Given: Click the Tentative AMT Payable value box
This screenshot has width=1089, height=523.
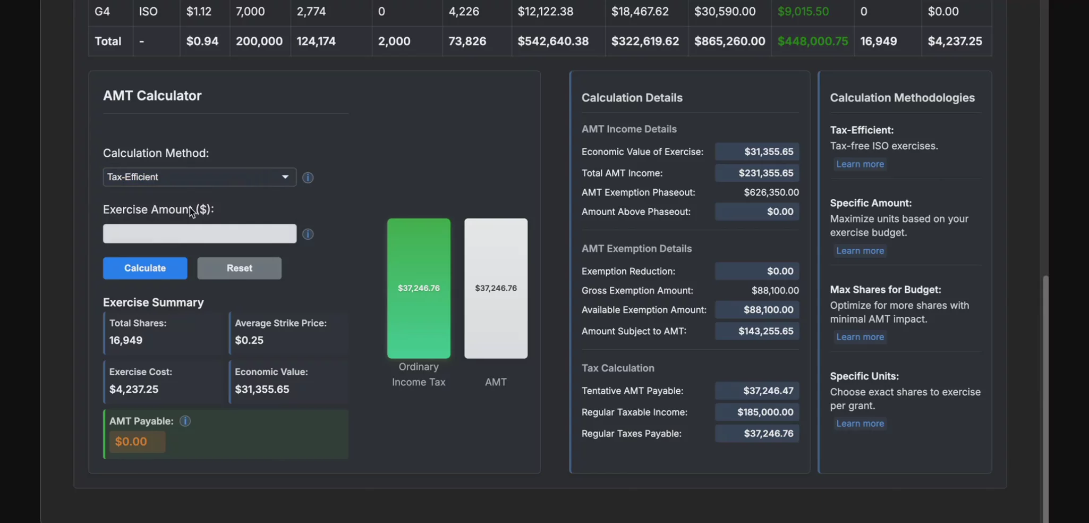Looking at the screenshot, I should coord(756,391).
